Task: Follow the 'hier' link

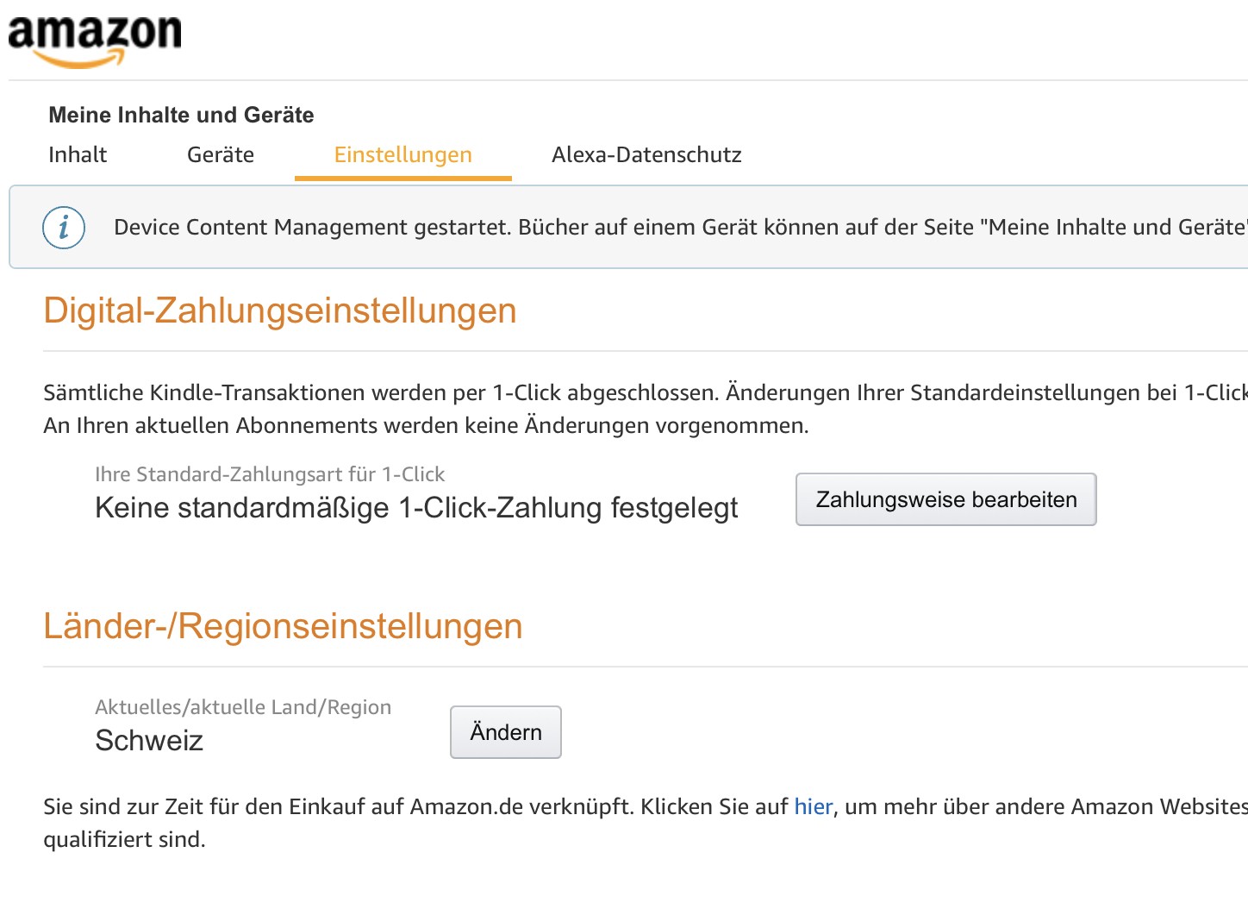Action: pos(813,807)
